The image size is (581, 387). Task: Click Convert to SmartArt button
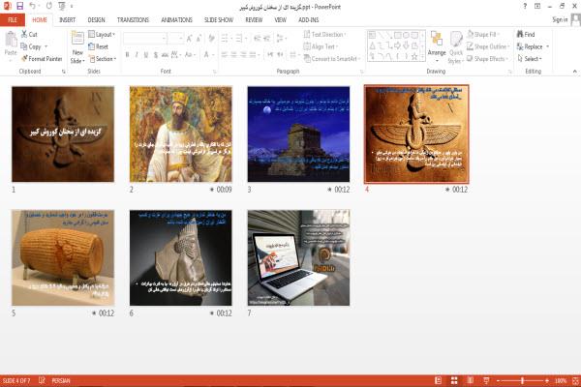332,58
